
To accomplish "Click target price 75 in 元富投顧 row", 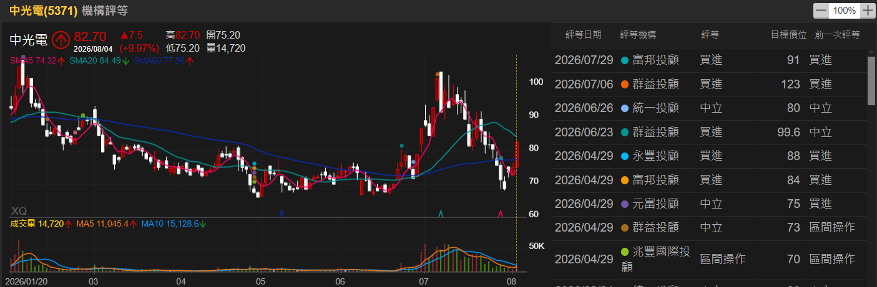I will click(793, 204).
